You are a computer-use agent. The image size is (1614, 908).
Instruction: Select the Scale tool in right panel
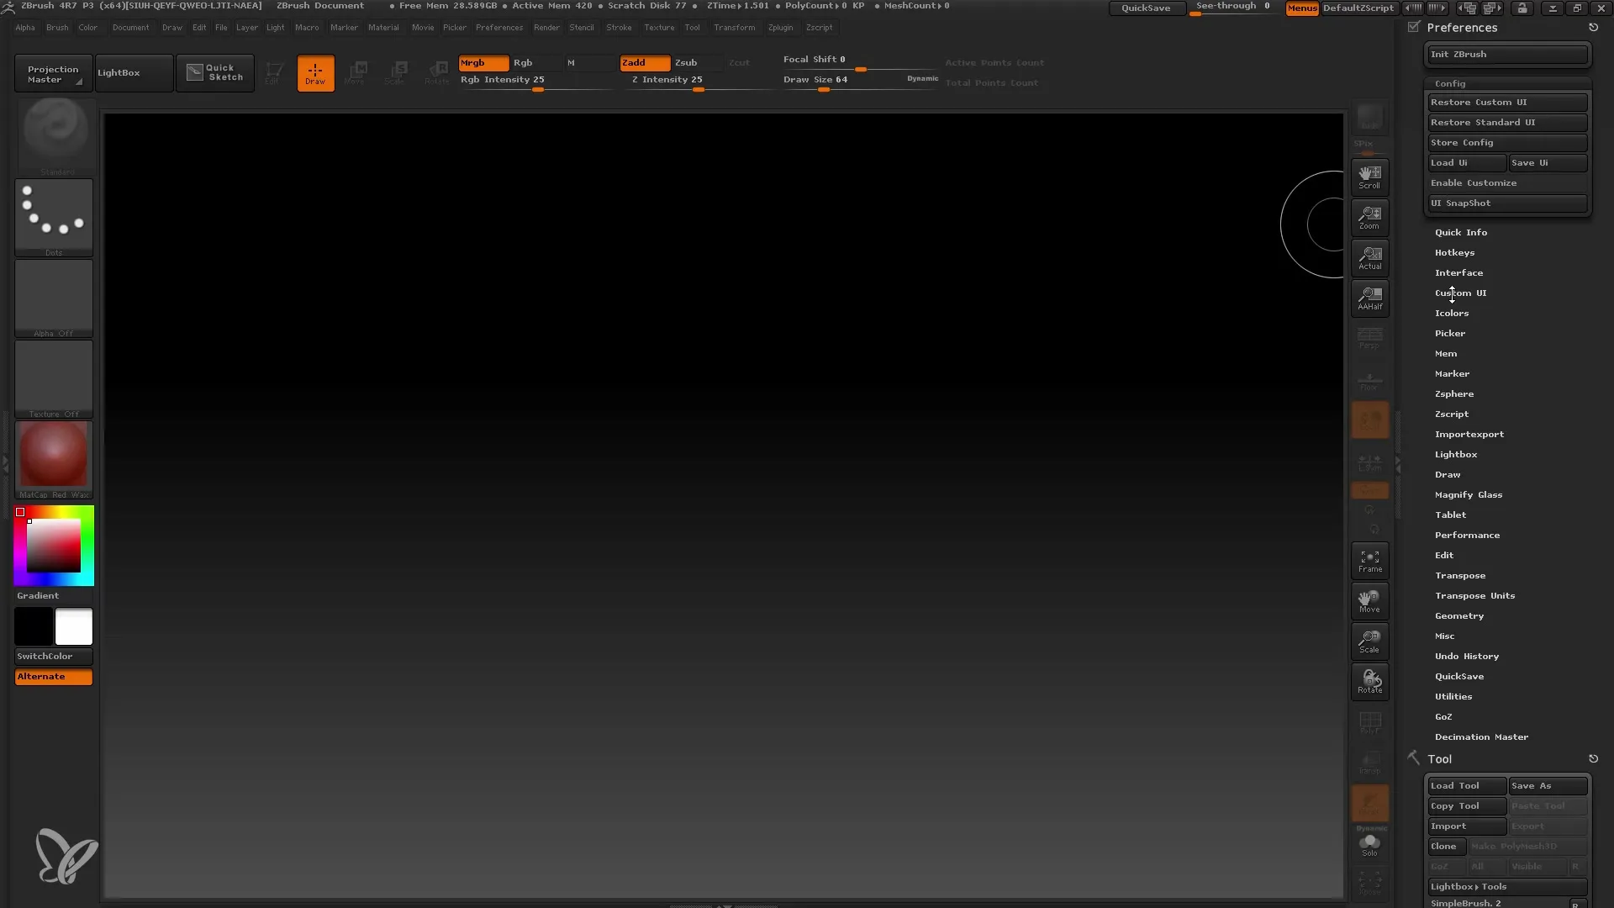1370,641
